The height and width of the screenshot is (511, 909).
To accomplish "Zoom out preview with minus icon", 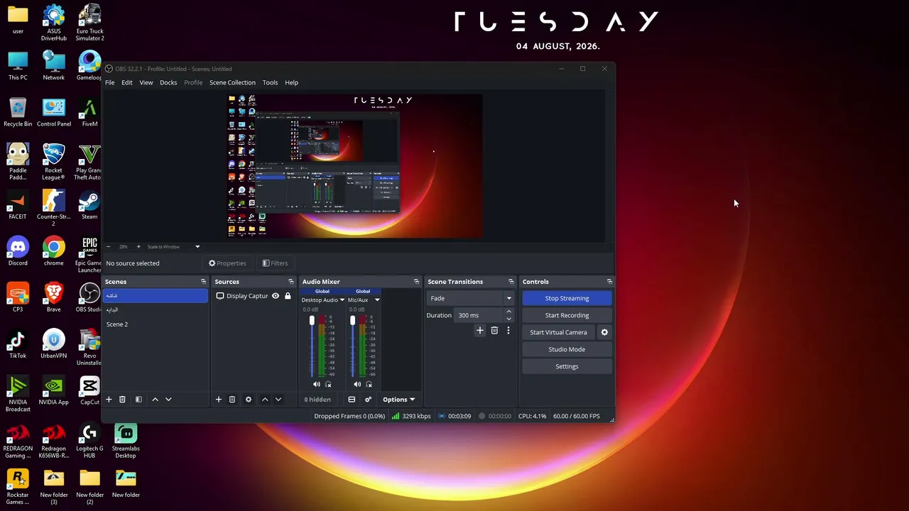I will pos(108,247).
